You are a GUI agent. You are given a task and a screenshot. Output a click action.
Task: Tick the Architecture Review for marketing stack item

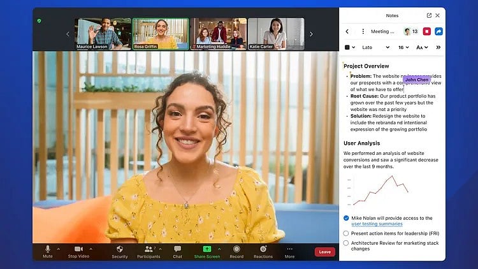(x=346, y=242)
